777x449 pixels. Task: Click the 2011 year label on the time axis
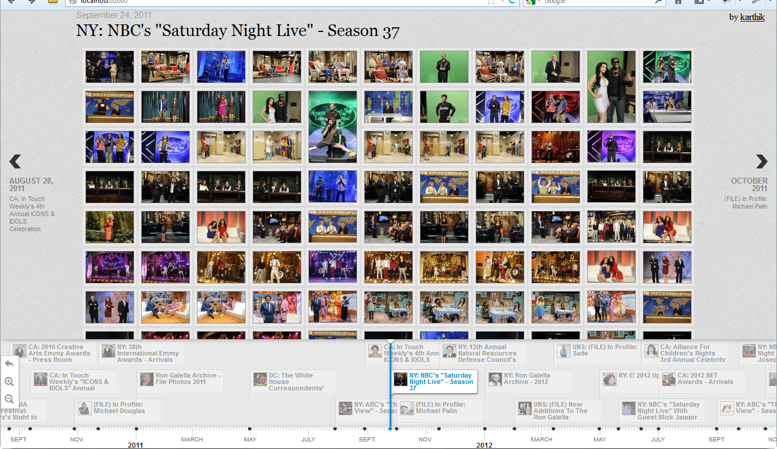tap(136, 445)
